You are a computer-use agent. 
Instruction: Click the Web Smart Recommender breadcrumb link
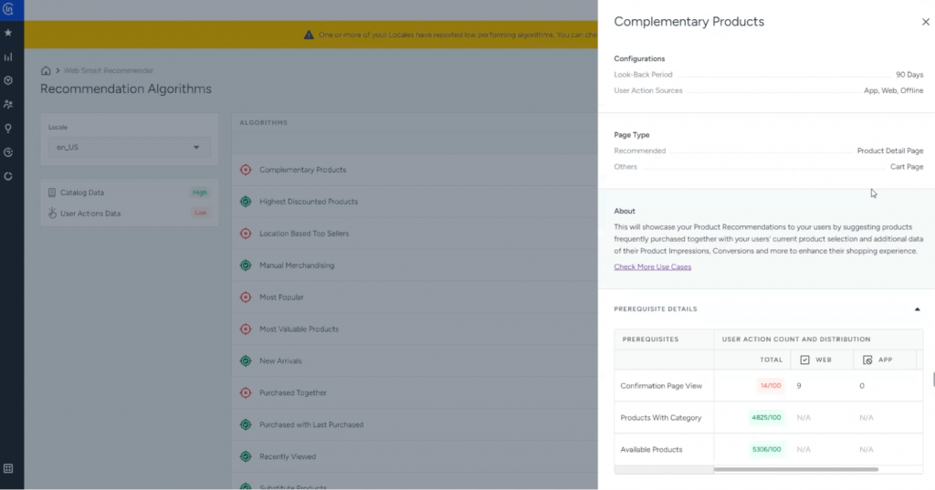coord(109,70)
